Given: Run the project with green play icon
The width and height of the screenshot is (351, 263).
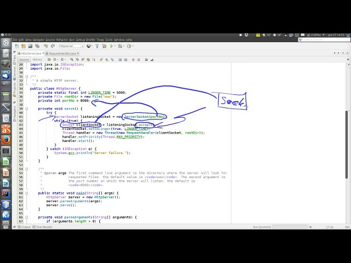Looking at the screenshot, I should (111, 46).
